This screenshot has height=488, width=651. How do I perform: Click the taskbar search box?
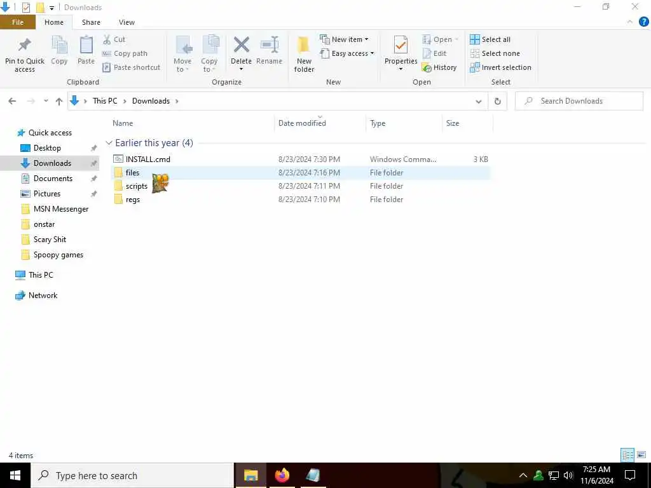pyautogui.click(x=132, y=475)
